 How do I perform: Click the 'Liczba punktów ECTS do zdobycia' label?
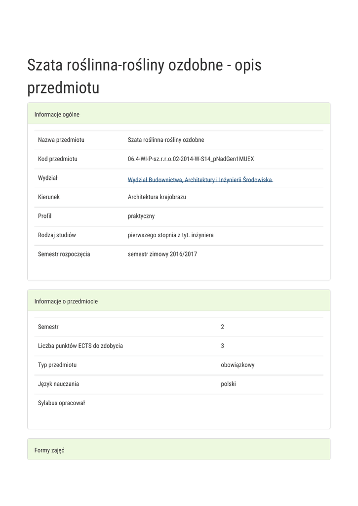pyautogui.click(x=80, y=346)
